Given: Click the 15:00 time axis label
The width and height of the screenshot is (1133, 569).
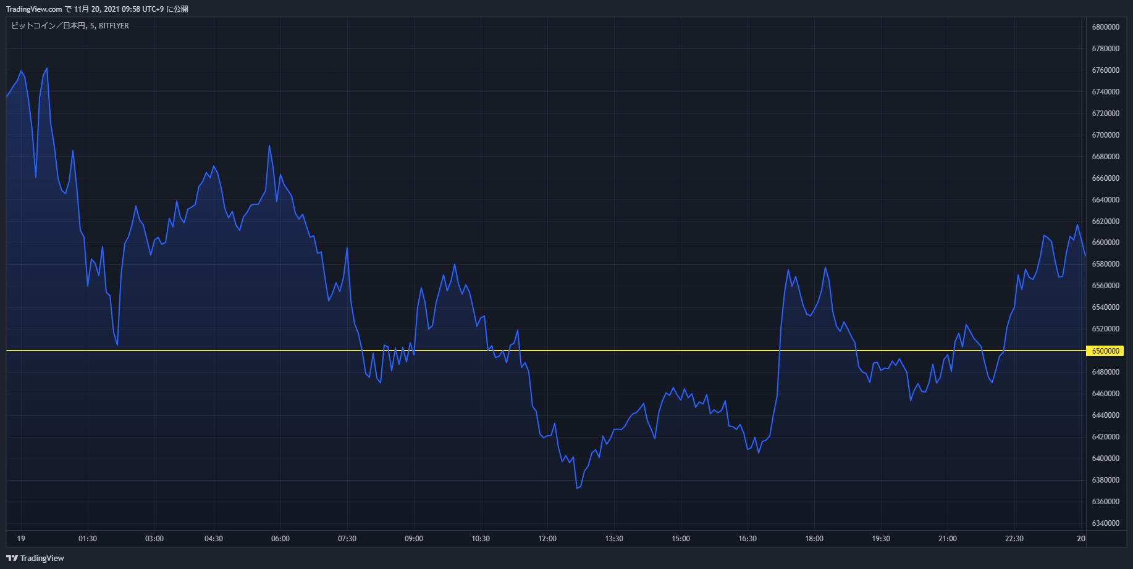Looking at the screenshot, I should 681,539.
